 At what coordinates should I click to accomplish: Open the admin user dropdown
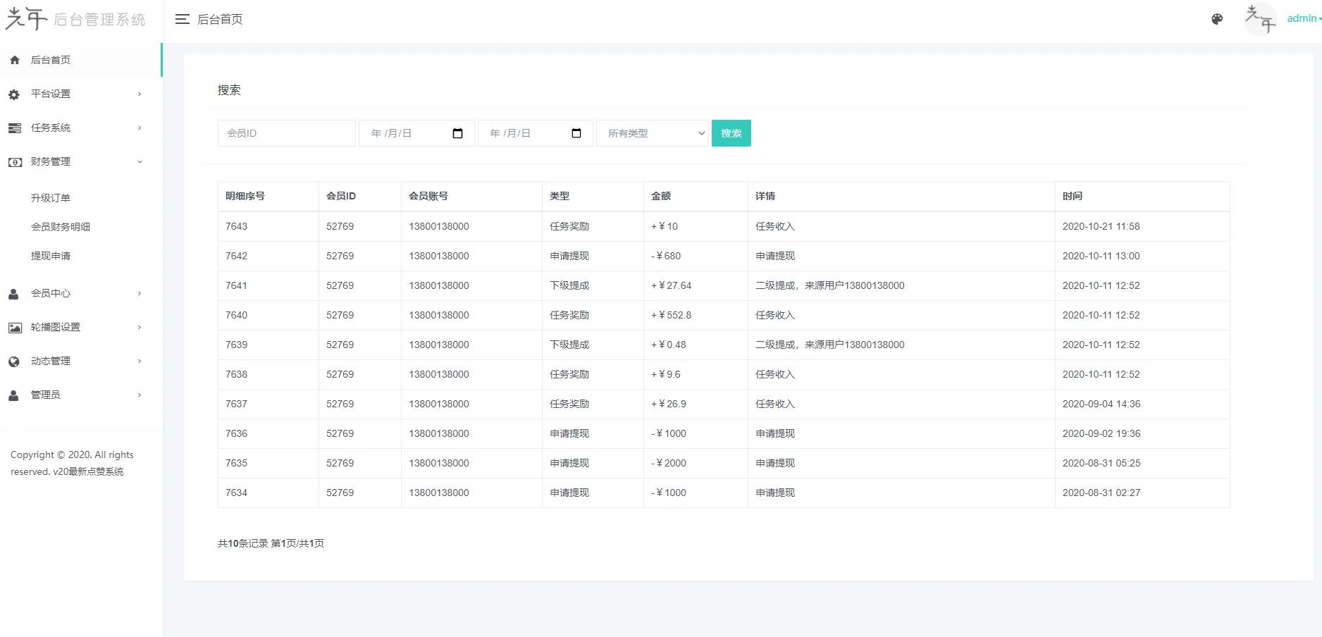click(1304, 19)
